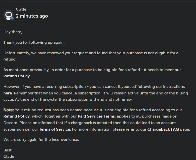The image size is (196, 160).
Task: Open the Terms of Service link
Action: [54, 129]
